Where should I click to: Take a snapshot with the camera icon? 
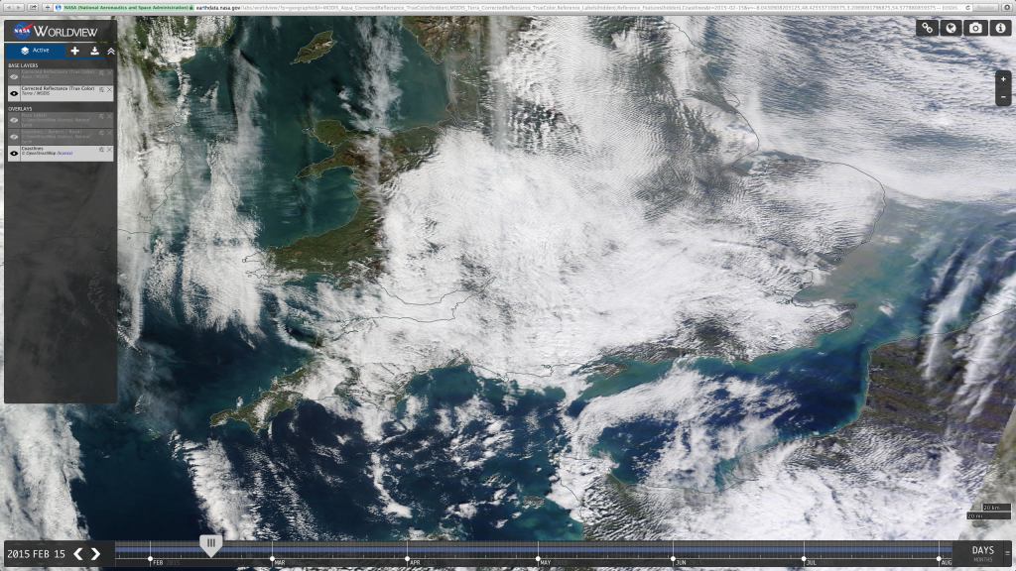click(x=976, y=28)
